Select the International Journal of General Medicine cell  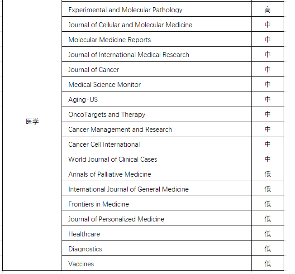157,188
